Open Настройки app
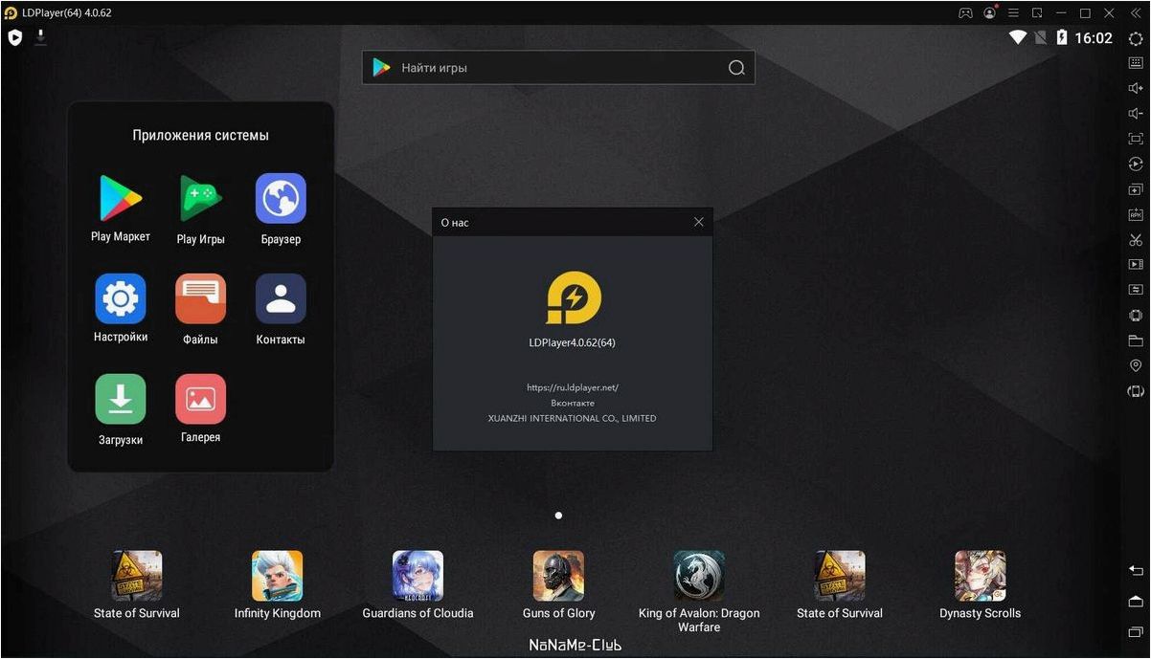 click(x=121, y=309)
